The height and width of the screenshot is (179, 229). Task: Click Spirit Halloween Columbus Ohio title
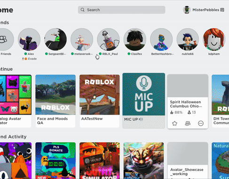click(x=186, y=104)
